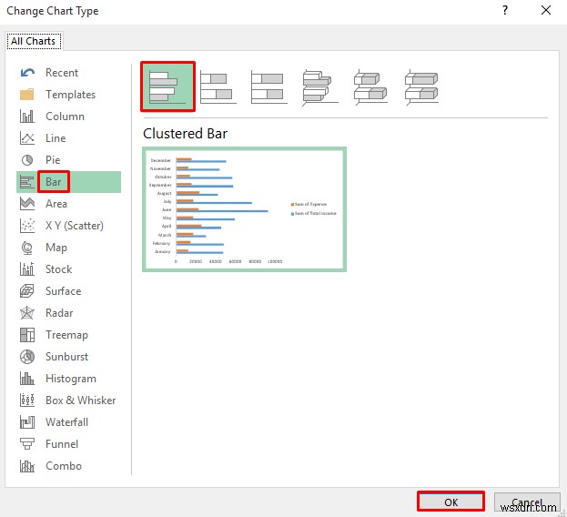This screenshot has height=517, width=567.
Task: Click the X Y Scatter category icon
Action: coord(27,226)
